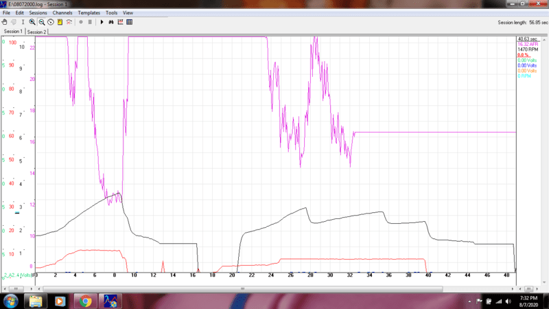549x309 pixels.
Task: Click the zoom out magnifier icon
Action: 42,22
